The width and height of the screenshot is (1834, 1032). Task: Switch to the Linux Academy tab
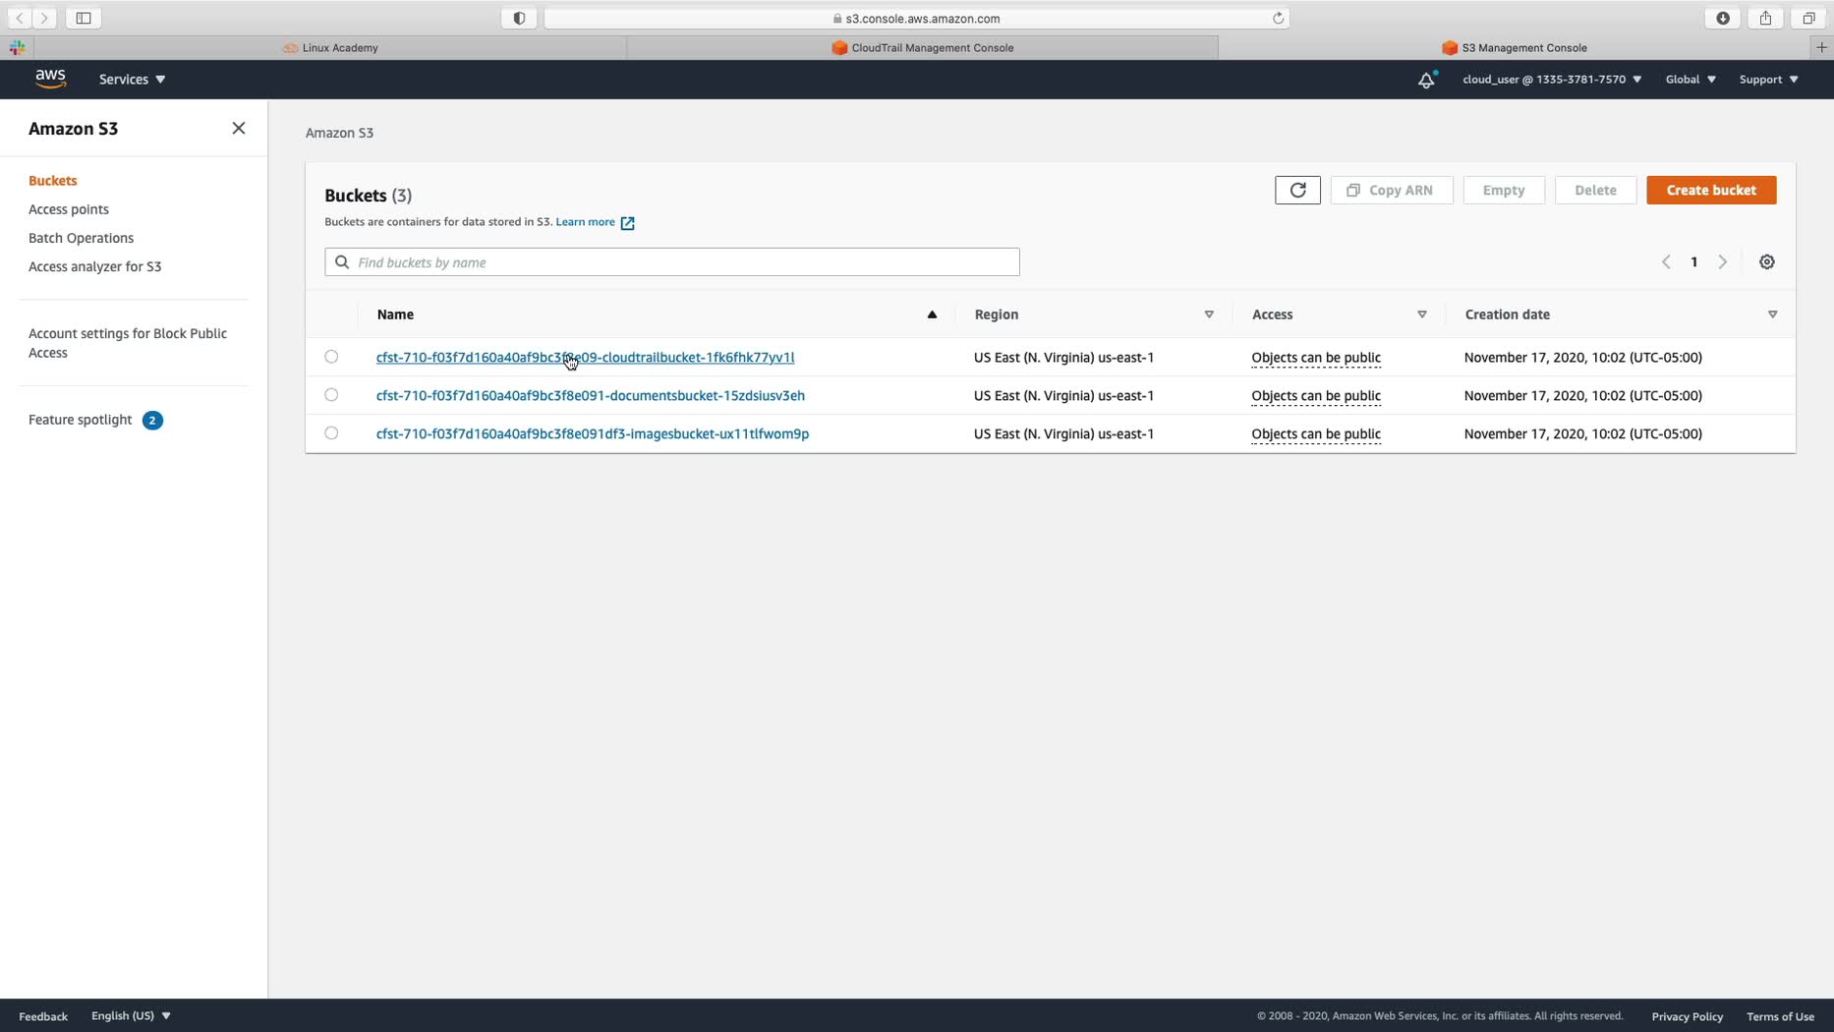[330, 47]
